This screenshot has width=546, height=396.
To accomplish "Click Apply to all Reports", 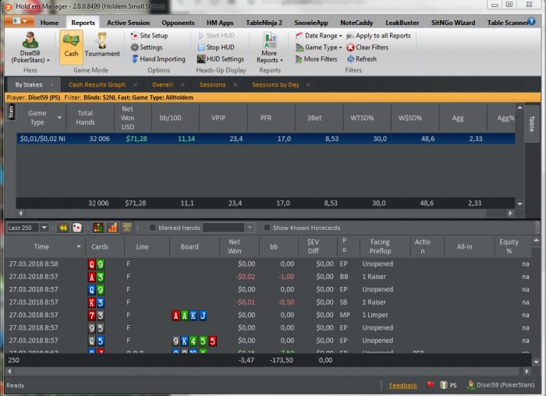I will (378, 36).
